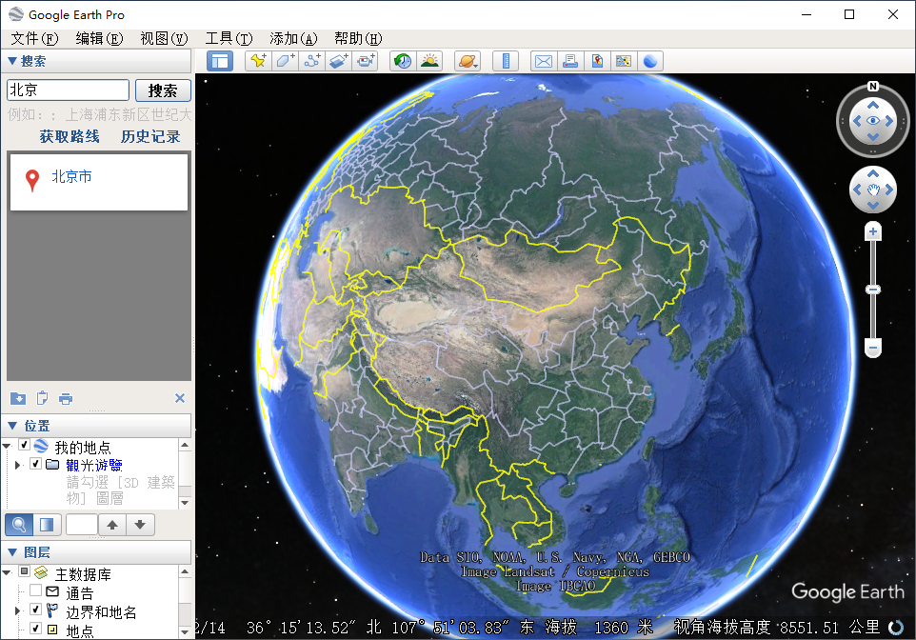Toggle 主数据库 layer checkbox
The image size is (916, 640).
pos(25,571)
